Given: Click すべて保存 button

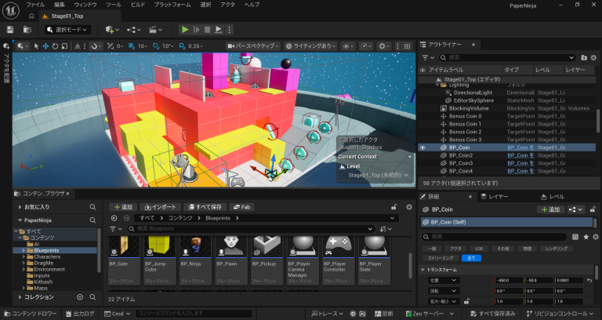Looking at the screenshot, I should [205, 207].
